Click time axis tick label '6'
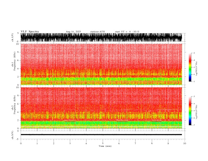The width and height of the screenshot is (208, 161). click(119, 143)
